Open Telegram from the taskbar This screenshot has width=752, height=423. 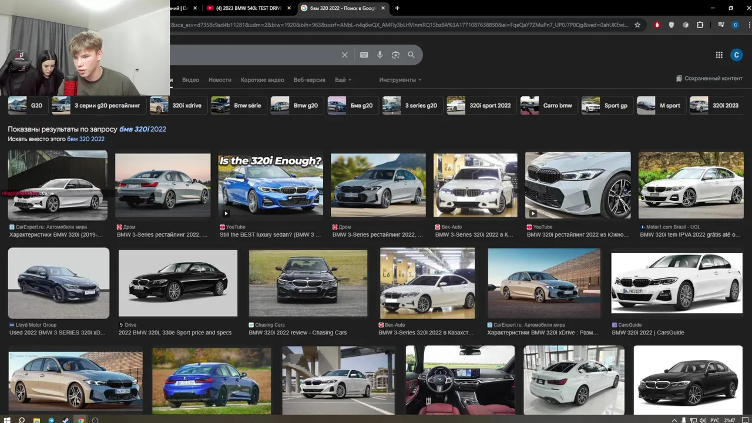(x=51, y=420)
